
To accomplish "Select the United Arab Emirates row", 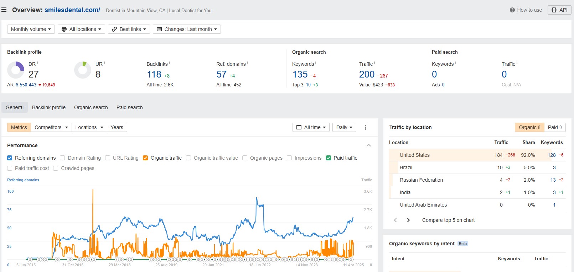I will coord(477,205).
